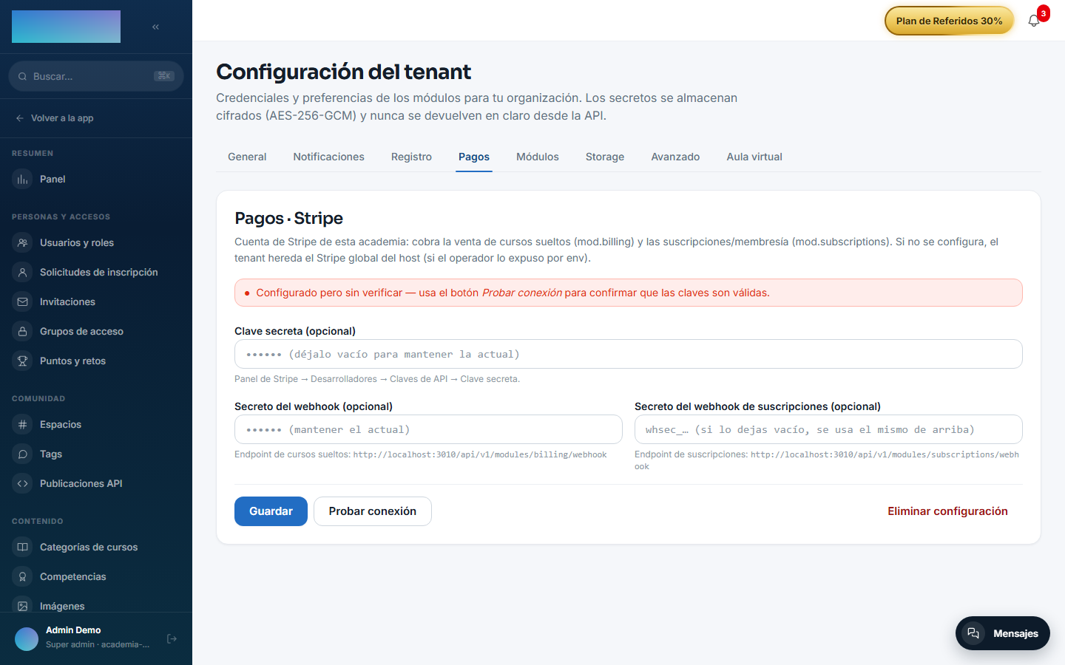Click the red notification count badge

point(1044,13)
